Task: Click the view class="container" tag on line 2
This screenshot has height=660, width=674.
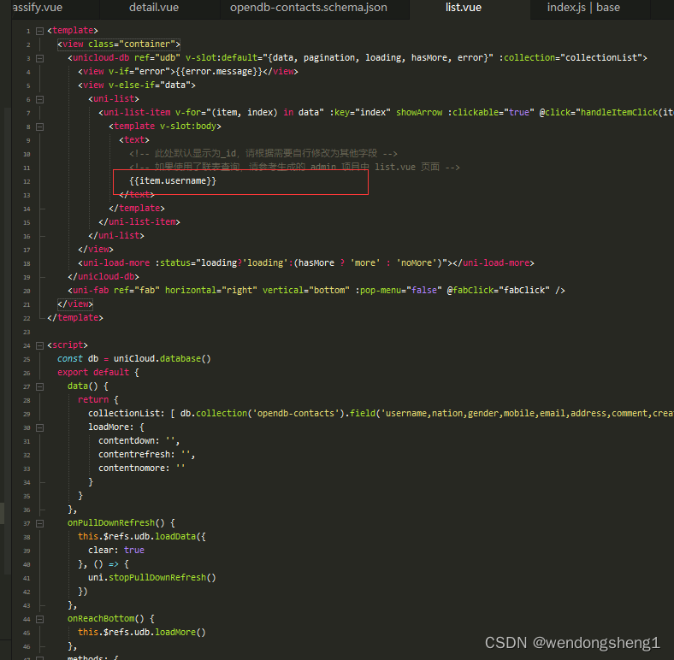Action: [x=119, y=44]
